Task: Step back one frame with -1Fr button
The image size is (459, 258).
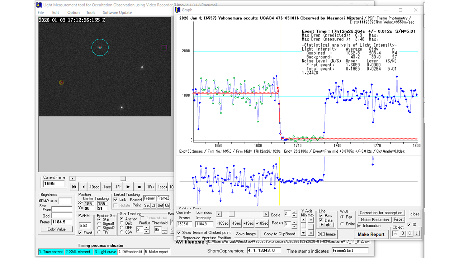Action: tap(118, 187)
